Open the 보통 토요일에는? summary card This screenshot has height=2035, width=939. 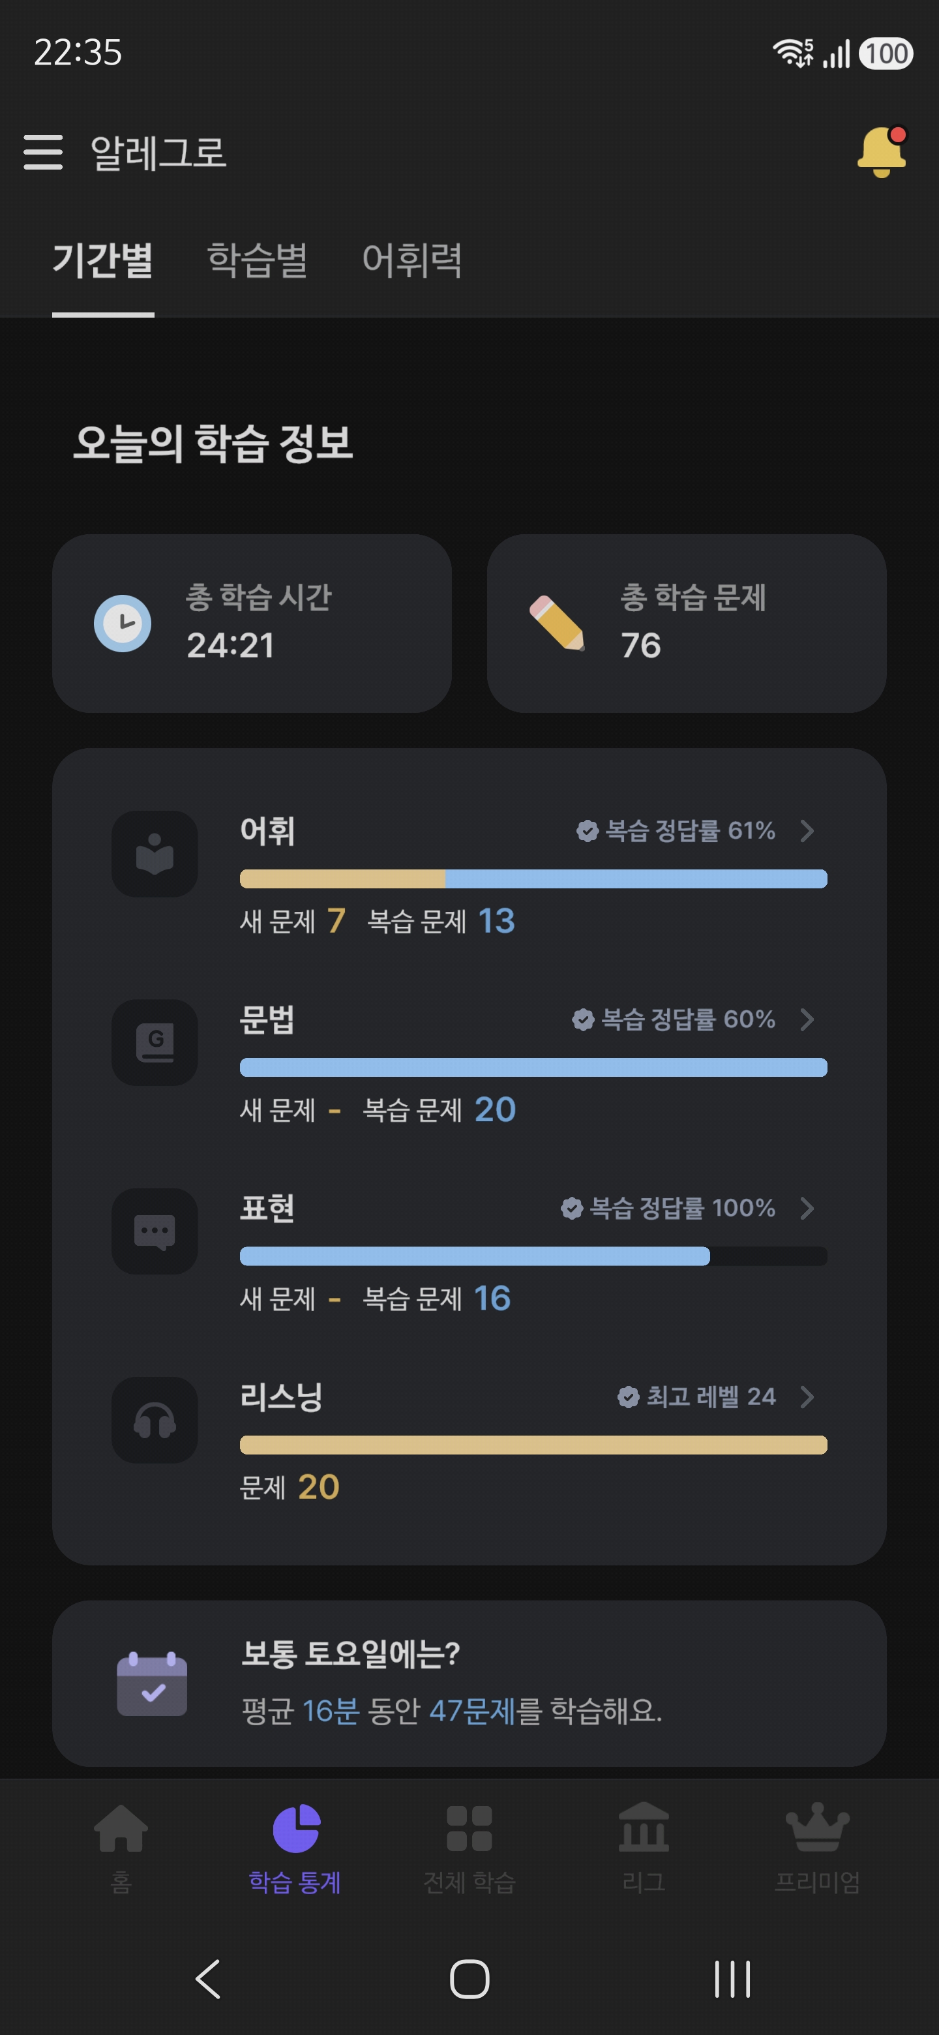(x=469, y=1683)
